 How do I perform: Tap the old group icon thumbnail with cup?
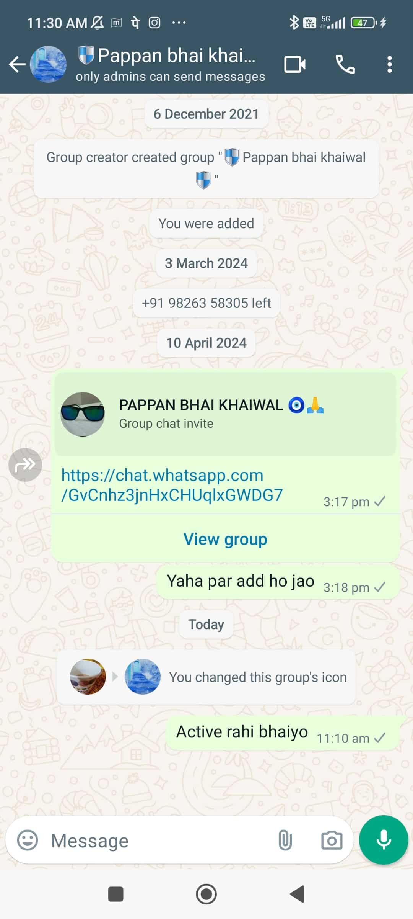[88, 677]
